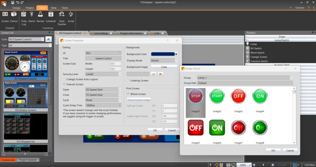Select the green START image2 thumbnail
The image size is (316, 167).
click(217, 97)
